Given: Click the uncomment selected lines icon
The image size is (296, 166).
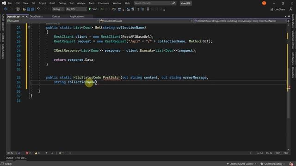Looking at the screenshot, I should (142, 9).
